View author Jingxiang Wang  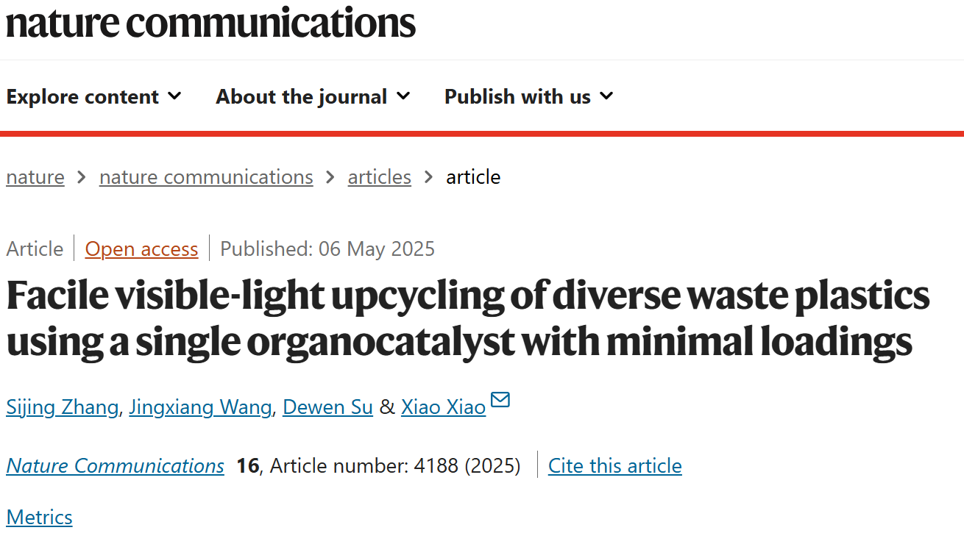point(200,407)
